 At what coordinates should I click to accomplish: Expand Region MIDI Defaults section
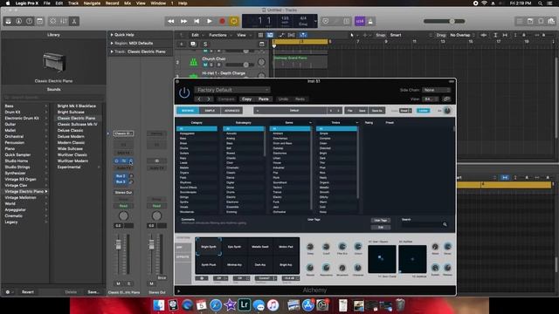click(112, 43)
